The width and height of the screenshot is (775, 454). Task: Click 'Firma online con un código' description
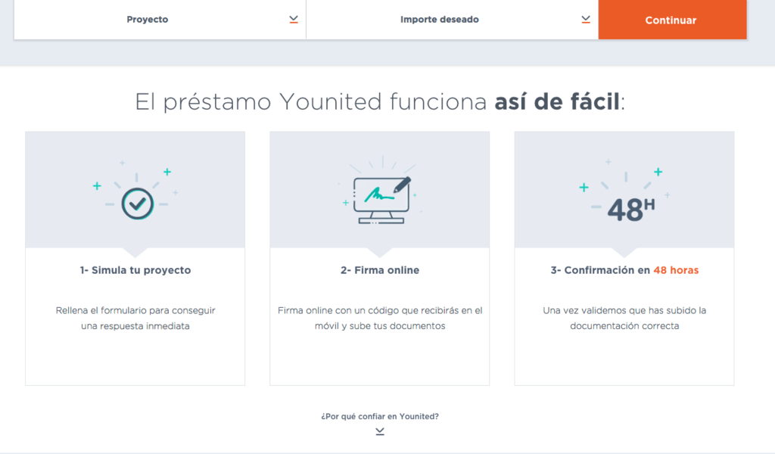pos(380,310)
